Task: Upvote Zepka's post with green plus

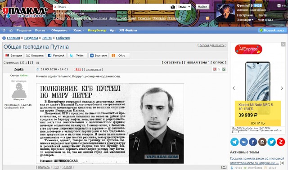Action: pyautogui.click(x=224, y=69)
